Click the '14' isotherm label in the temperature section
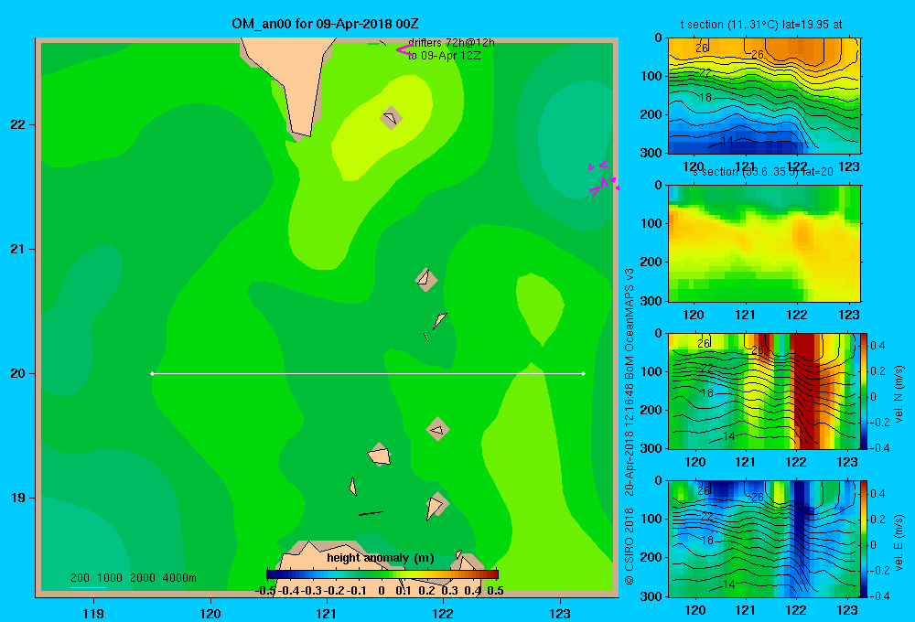 pos(727,141)
